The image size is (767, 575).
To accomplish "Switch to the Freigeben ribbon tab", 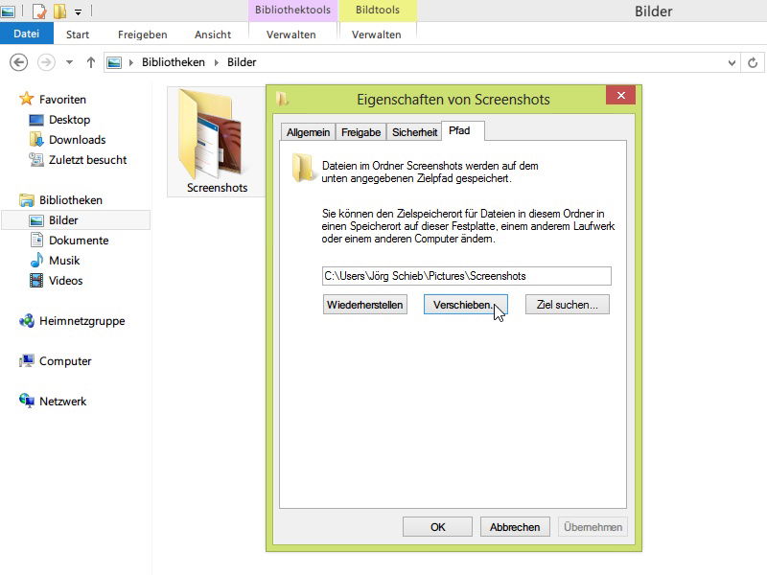I will pos(142,34).
